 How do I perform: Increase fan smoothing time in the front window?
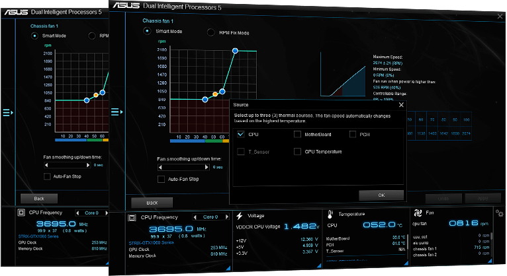[207, 167]
